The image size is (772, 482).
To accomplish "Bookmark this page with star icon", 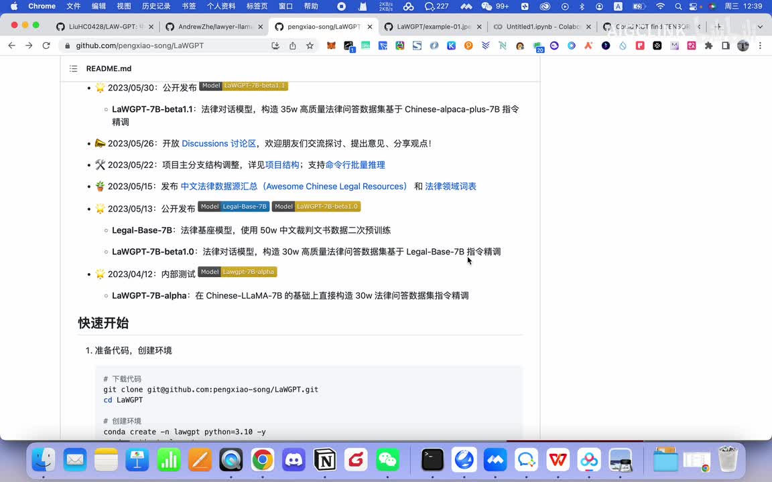I will coord(310,46).
